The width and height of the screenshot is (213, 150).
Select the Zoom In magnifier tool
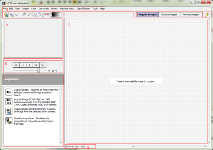point(24,15)
